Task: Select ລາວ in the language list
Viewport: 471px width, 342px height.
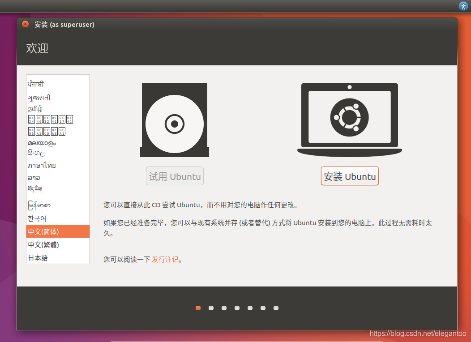Action: [x=58, y=177]
